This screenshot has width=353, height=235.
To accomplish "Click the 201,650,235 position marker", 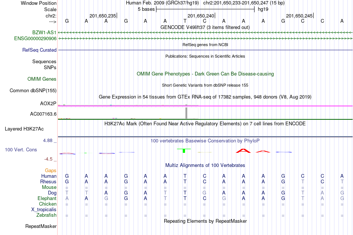I will [x=103, y=16].
